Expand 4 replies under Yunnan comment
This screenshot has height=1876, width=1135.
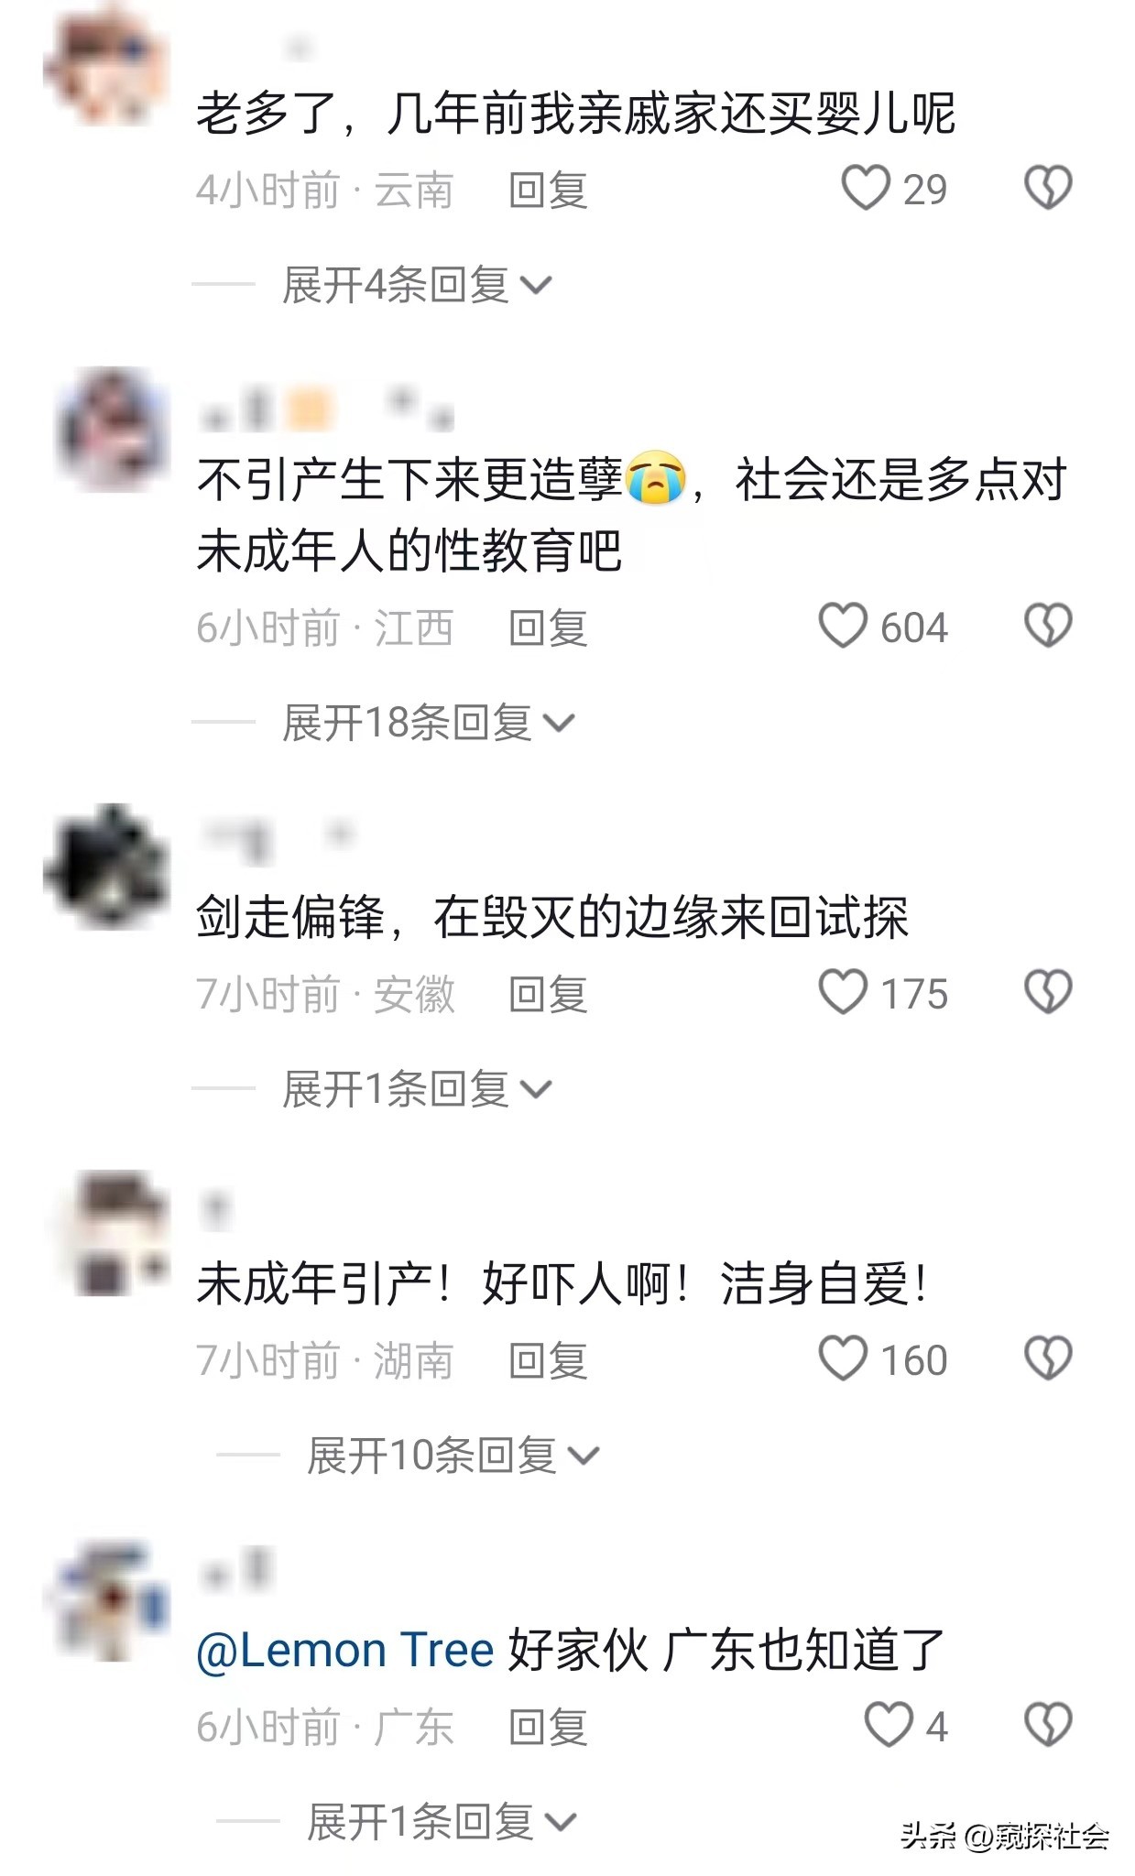[417, 285]
